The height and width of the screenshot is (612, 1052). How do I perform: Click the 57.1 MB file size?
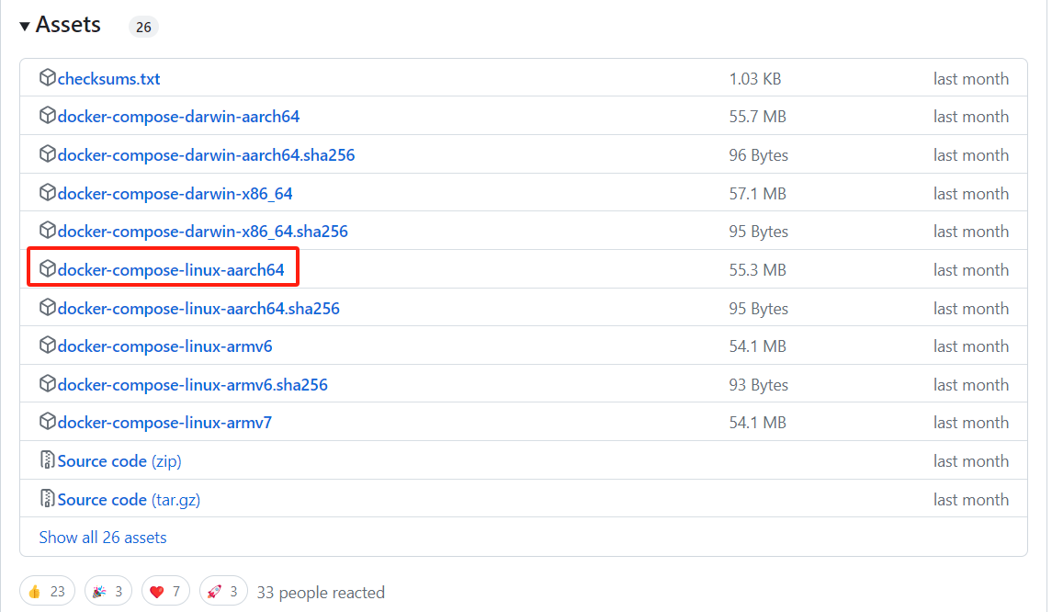click(757, 194)
